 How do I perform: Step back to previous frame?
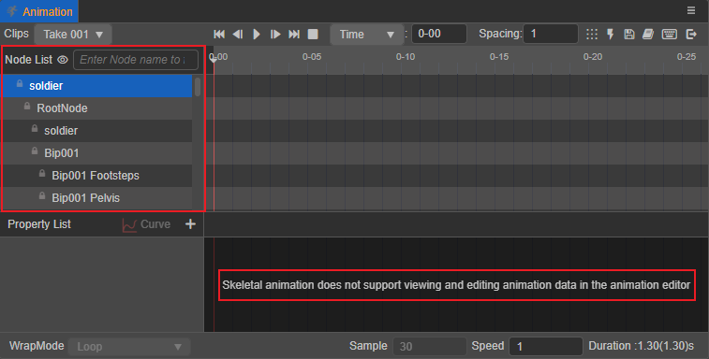238,35
